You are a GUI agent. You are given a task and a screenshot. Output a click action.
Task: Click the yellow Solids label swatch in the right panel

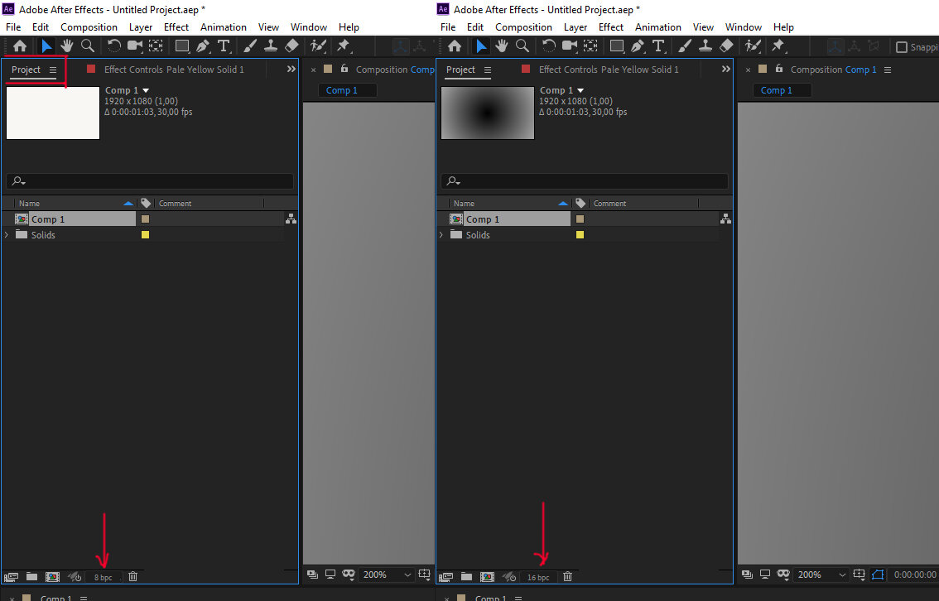click(580, 234)
